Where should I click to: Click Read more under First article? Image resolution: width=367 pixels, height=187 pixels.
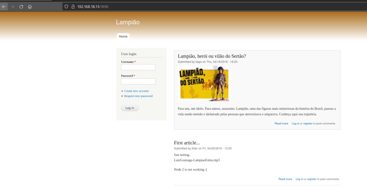(285, 179)
